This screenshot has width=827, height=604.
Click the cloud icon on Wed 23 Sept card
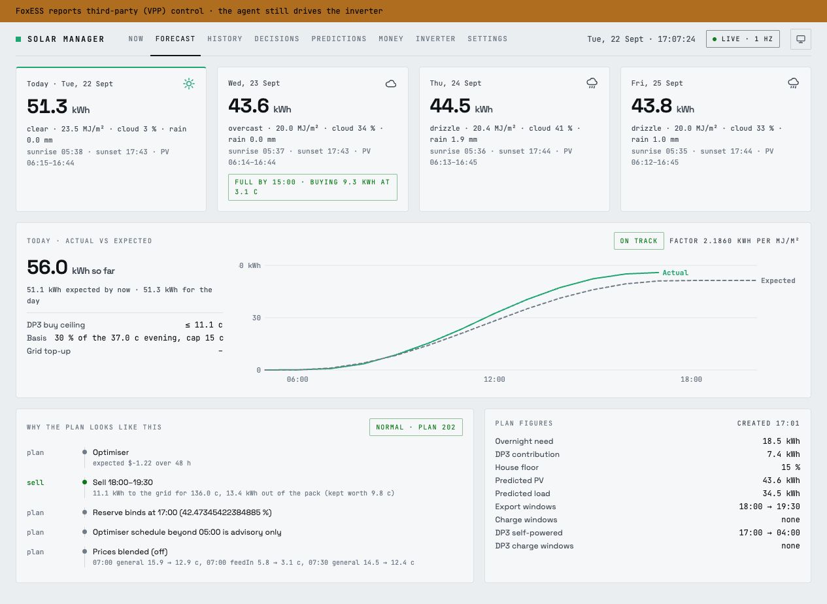coord(391,84)
